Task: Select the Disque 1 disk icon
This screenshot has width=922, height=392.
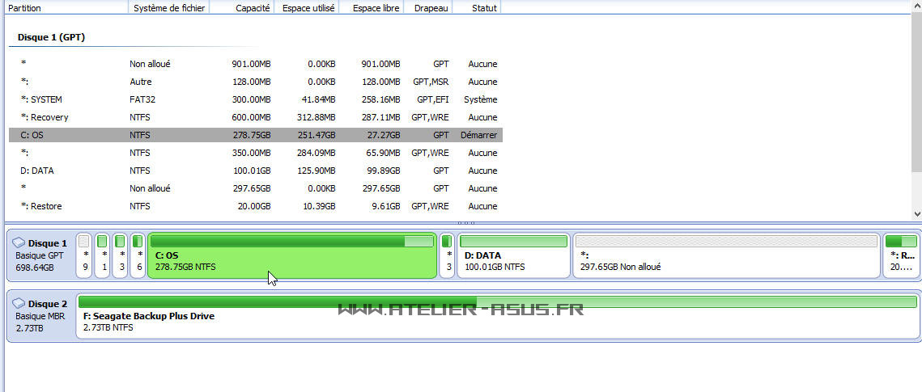Action: pos(19,243)
